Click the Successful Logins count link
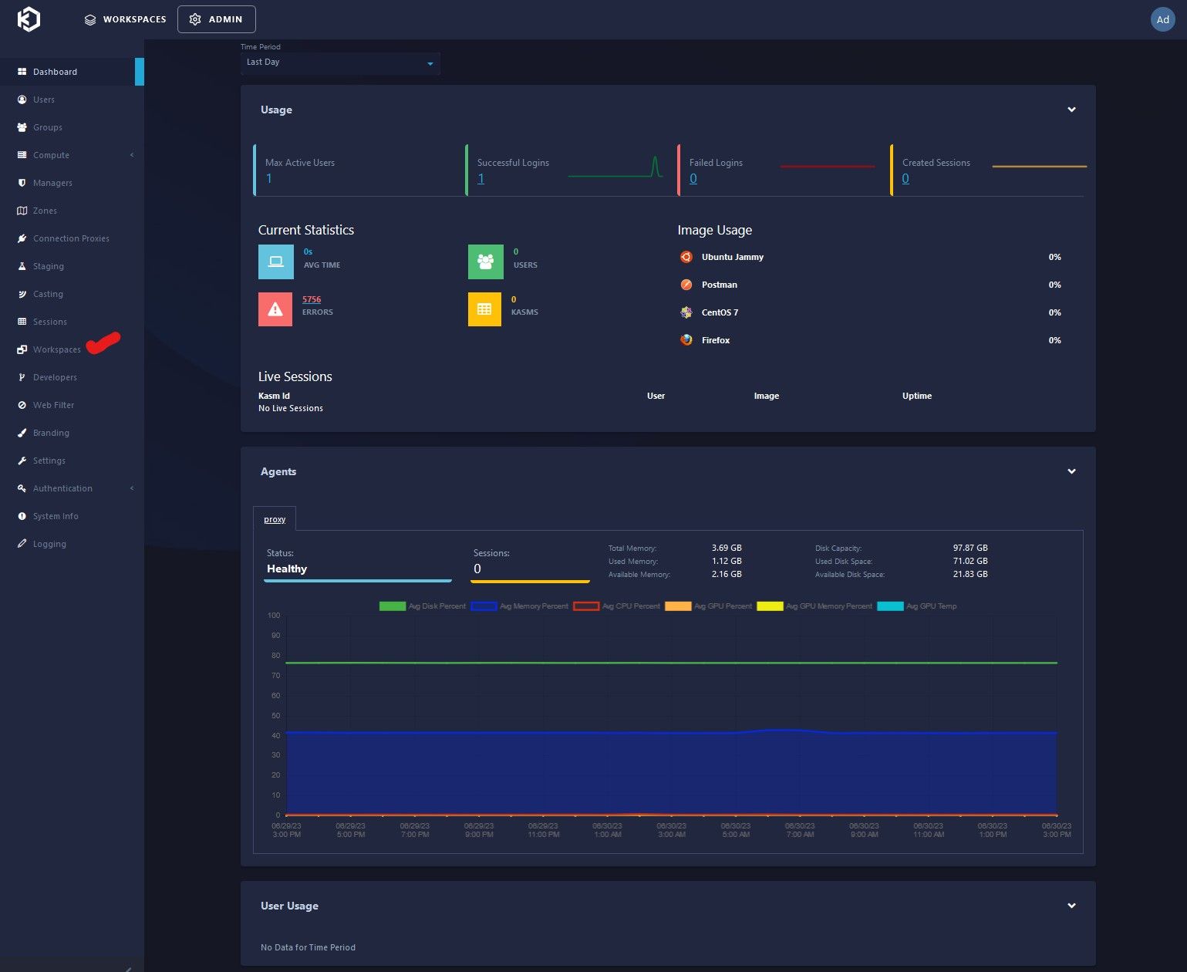This screenshot has width=1187, height=972. tap(481, 179)
